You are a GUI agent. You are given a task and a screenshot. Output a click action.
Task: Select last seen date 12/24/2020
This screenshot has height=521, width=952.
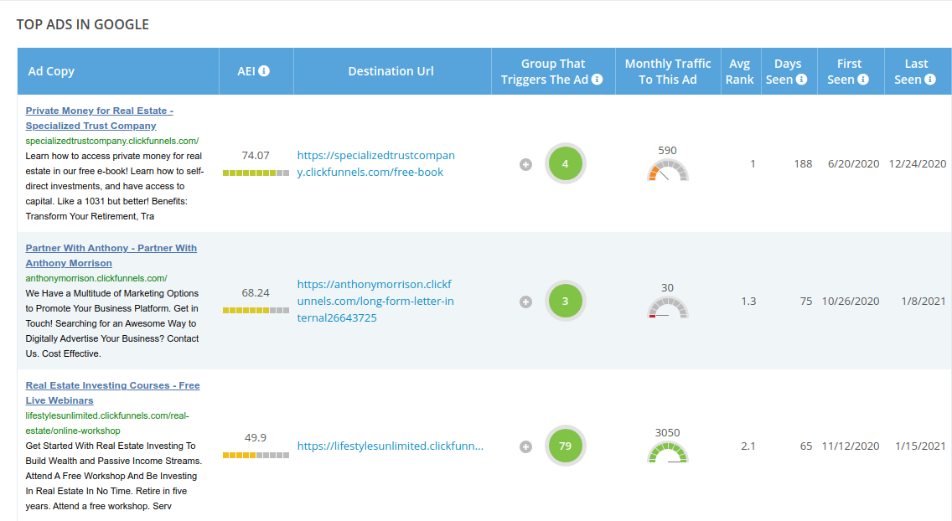[918, 164]
